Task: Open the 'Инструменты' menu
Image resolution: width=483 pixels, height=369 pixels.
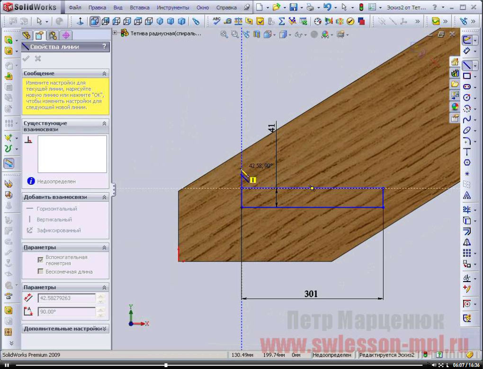Action: coord(173,8)
